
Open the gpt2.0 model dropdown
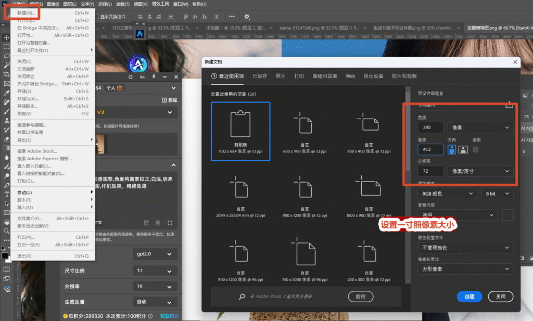155,254
